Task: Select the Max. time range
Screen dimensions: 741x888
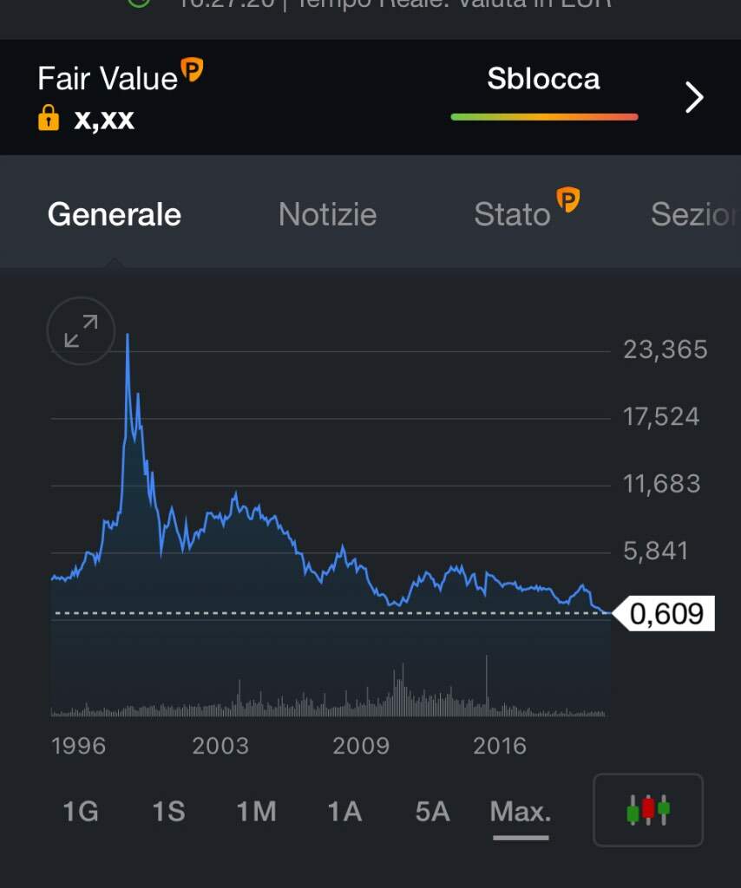Action: [x=521, y=812]
